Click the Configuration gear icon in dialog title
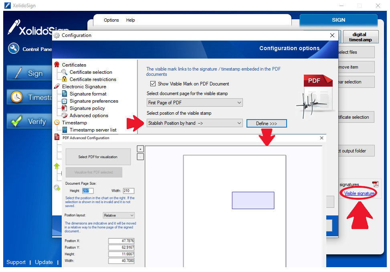The height and width of the screenshot is (272, 390). (57, 35)
